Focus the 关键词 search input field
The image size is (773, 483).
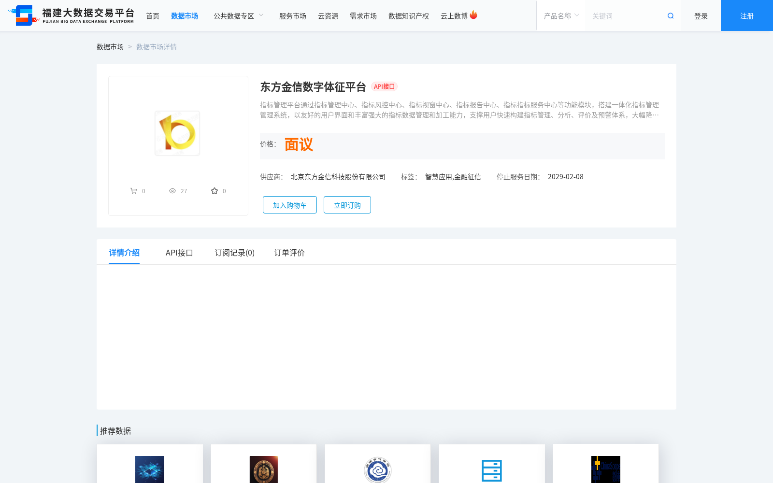click(626, 16)
